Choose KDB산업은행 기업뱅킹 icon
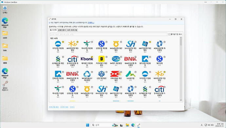This screenshot has width=226, height=128. (x=130, y=89)
